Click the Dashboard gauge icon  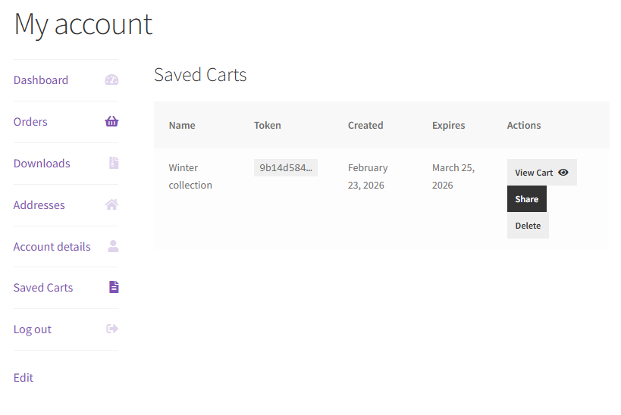pyautogui.click(x=111, y=80)
